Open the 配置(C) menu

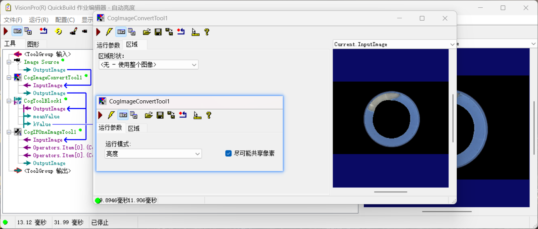pyautogui.click(x=65, y=20)
